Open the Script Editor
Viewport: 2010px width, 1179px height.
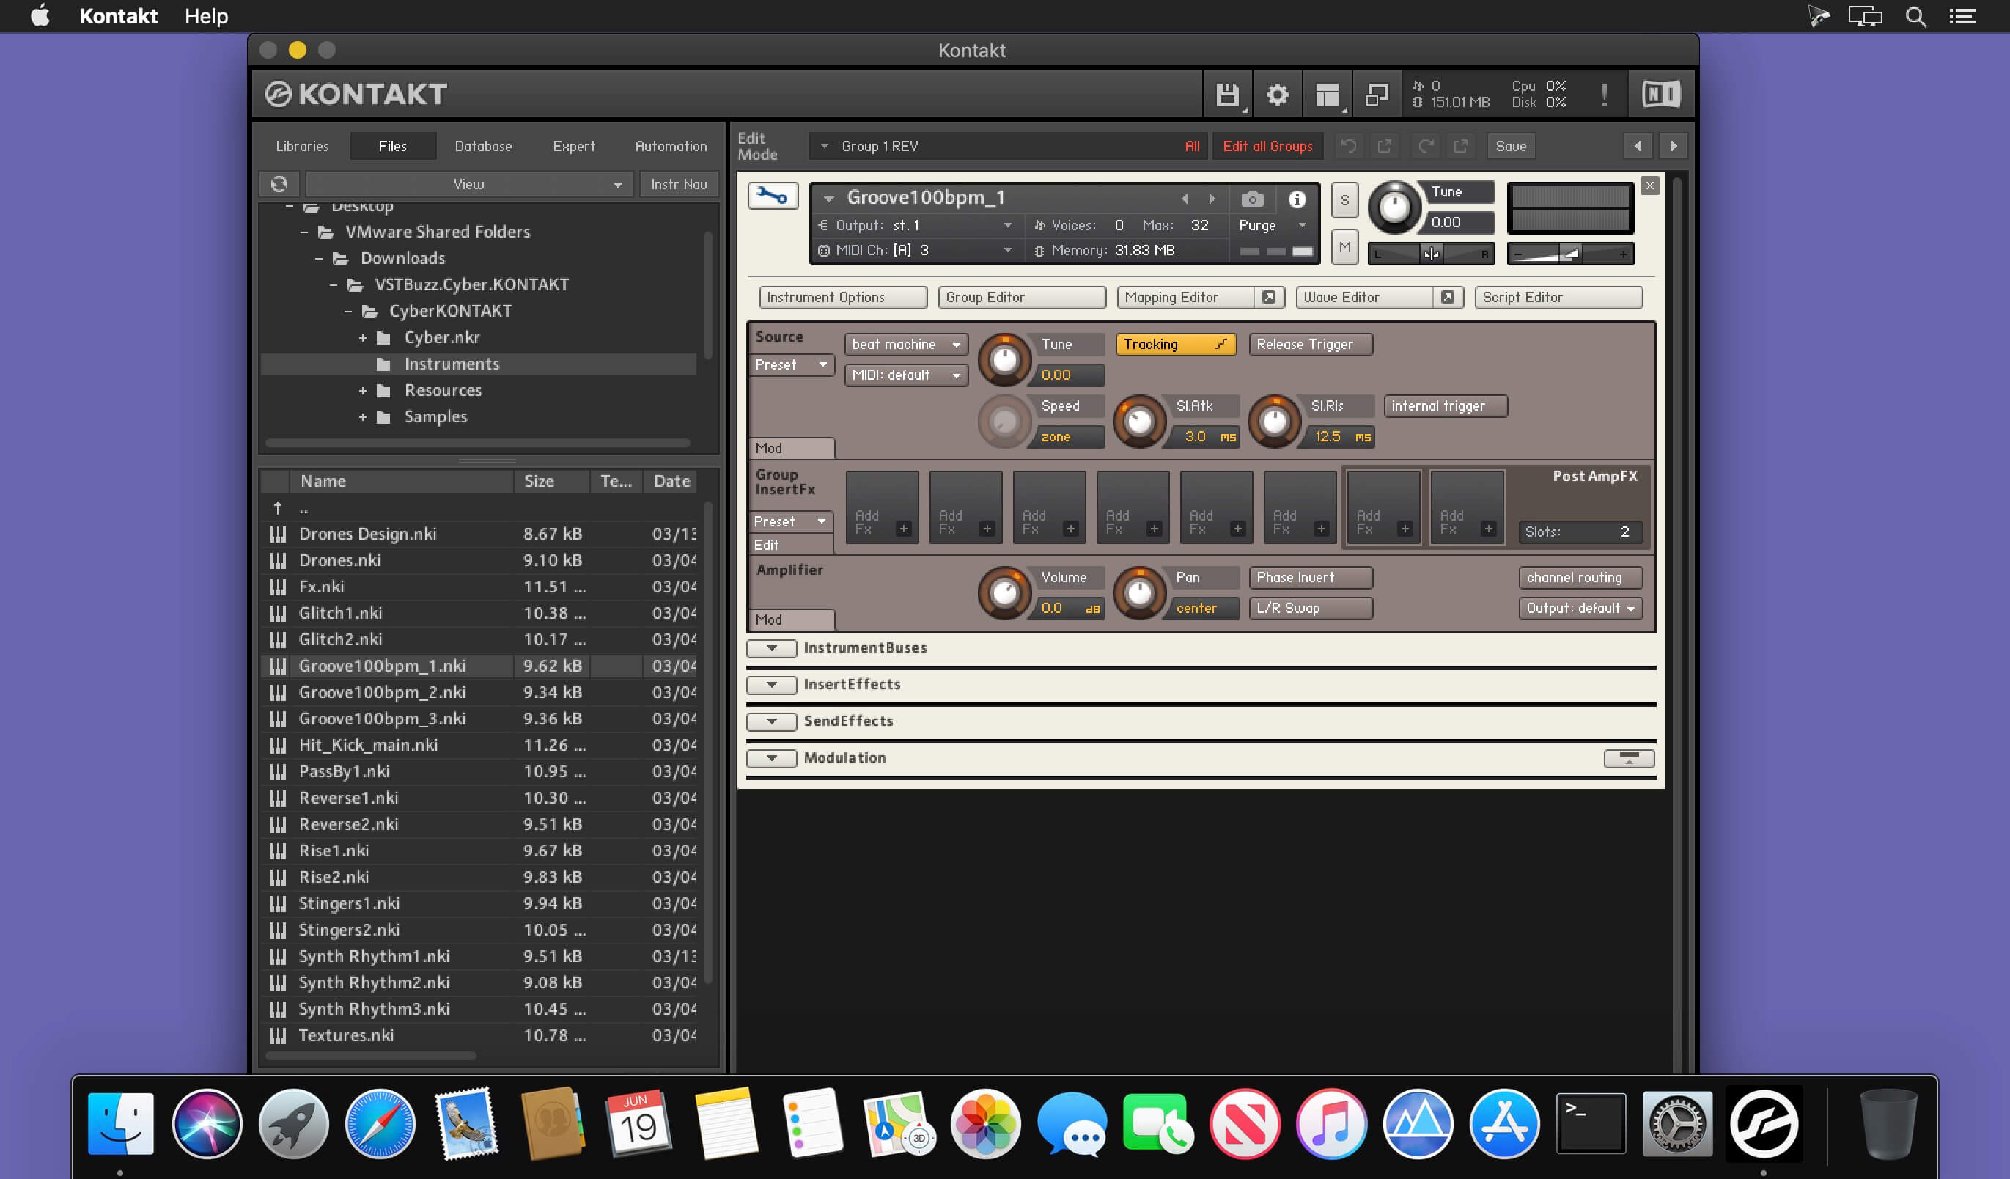point(1558,298)
